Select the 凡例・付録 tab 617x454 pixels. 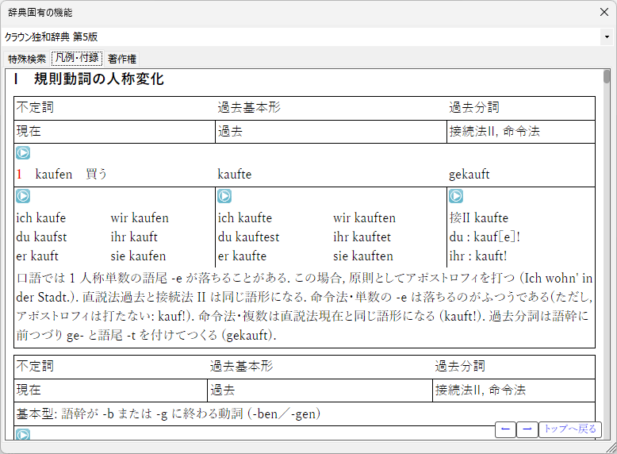[x=77, y=59]
